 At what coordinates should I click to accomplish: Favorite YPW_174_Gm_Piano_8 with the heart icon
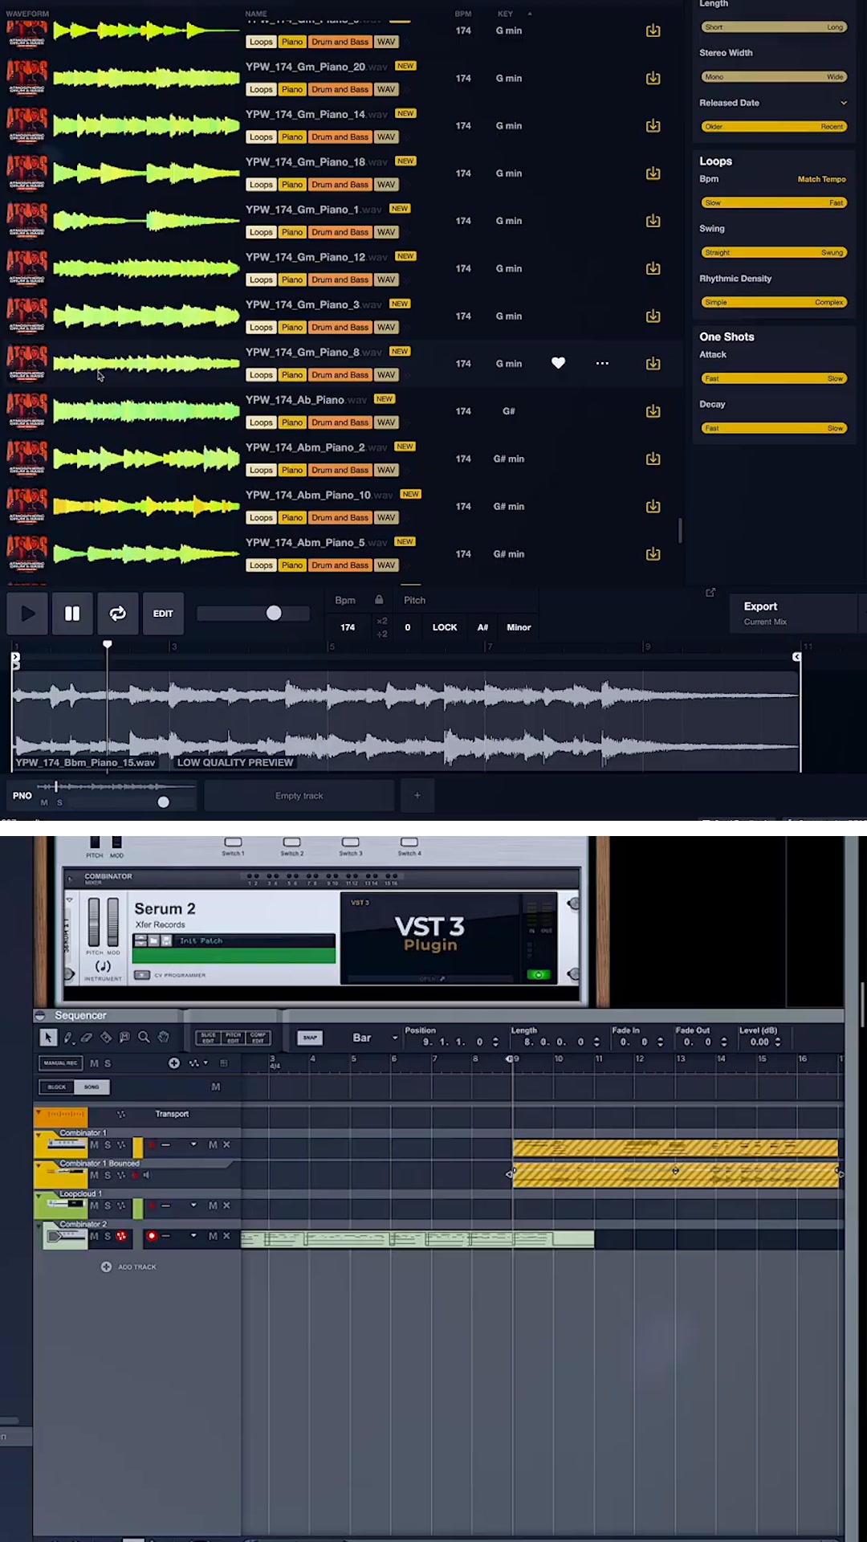[x=558, y=363]
